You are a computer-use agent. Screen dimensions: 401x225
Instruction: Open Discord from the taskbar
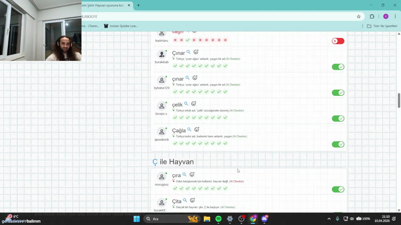click(x=264, y=219)
